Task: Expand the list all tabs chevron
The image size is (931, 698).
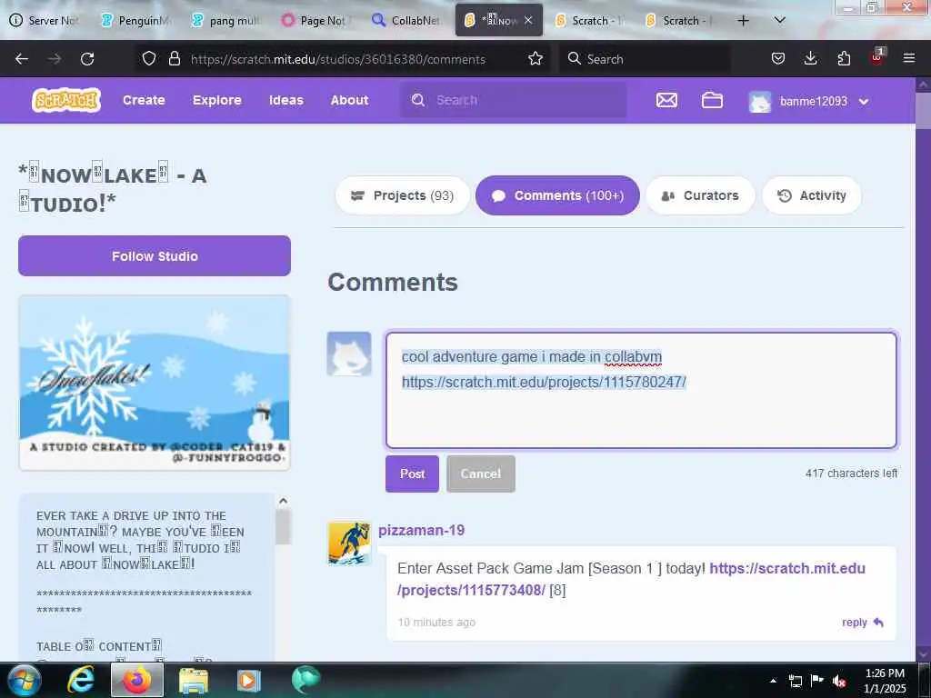Action: tap(780, 20)
